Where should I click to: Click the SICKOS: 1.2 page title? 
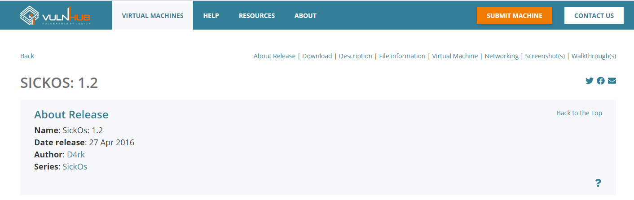pos(59,83)
